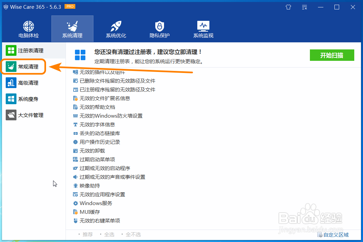This screenshot has height=242, width=363.
Task: Toggle the 无效的字体信息 cleanup item
Action: click(x=98, y=124)
